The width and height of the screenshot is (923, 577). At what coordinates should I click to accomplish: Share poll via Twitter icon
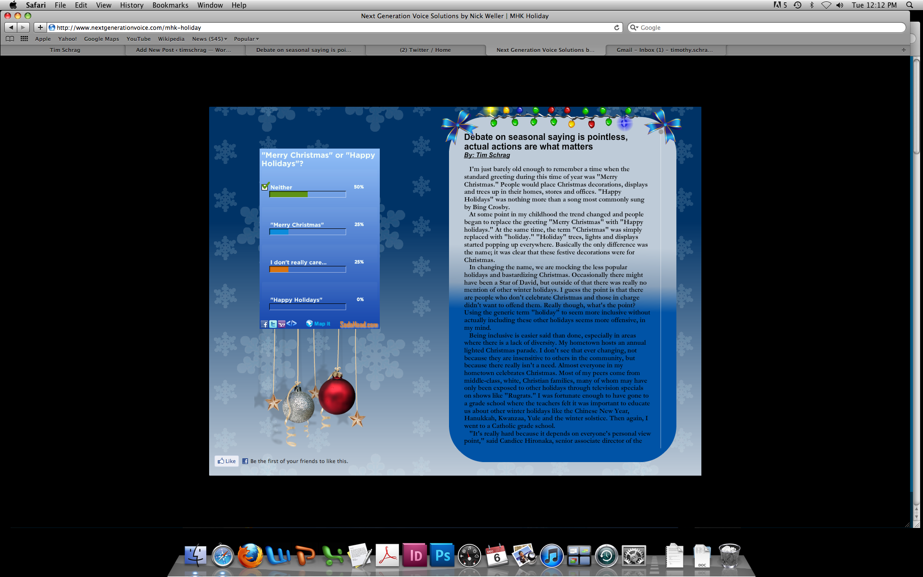click(273, 325)
